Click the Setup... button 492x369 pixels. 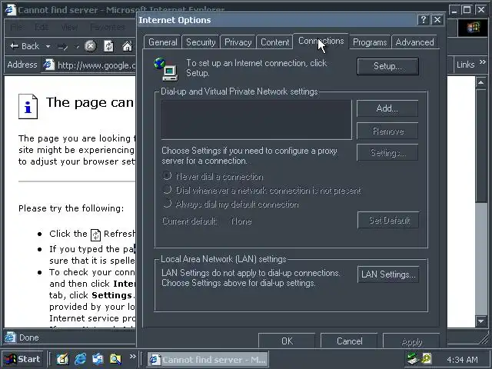point(387,66)
